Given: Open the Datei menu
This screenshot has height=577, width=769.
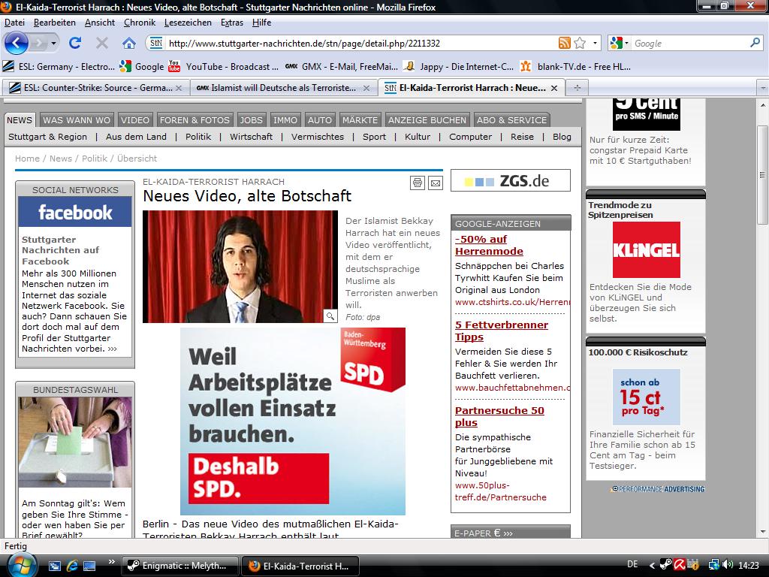Looking at the screenshot, I should [15, 23].
